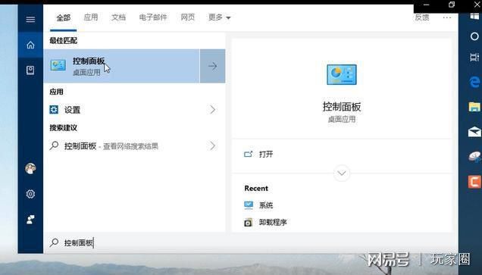This screenshot has width=482, height=275.
Task: Expand the web search suggestion chevron
Action: tap(212, 145)
